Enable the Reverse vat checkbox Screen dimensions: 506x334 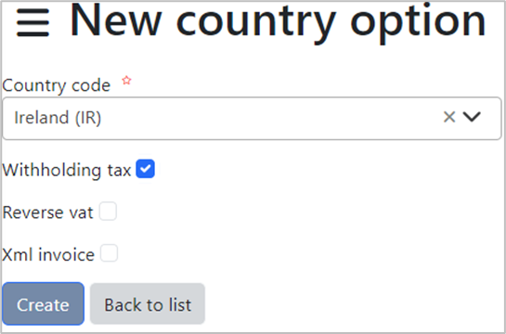pos(108,212)
